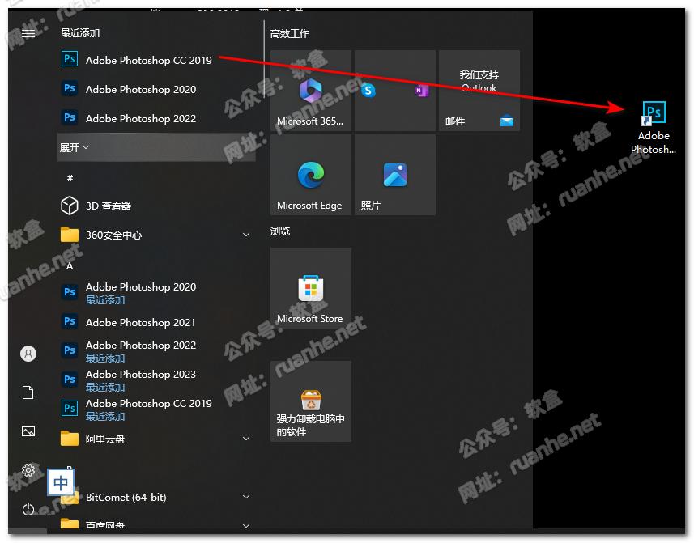Click the # section header
The height and width of the screenshot is (543, 694).
coord(70,178)
